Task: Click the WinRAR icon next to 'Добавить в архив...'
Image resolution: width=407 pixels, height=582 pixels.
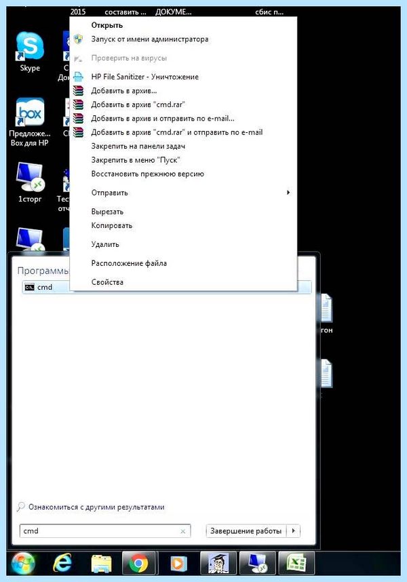Action: coord(78,91)
